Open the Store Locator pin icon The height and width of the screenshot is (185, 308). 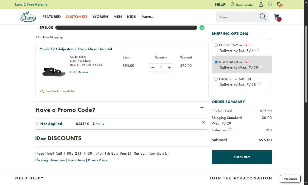pyautogui.click(x=232, y=5)
